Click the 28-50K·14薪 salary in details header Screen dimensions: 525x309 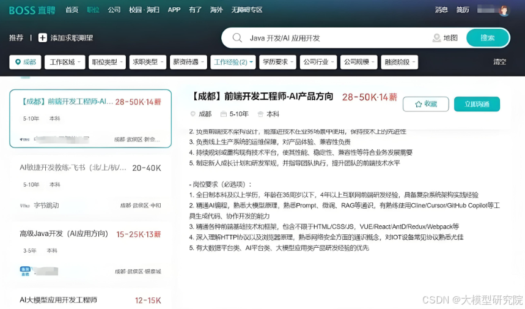(370, 97)
